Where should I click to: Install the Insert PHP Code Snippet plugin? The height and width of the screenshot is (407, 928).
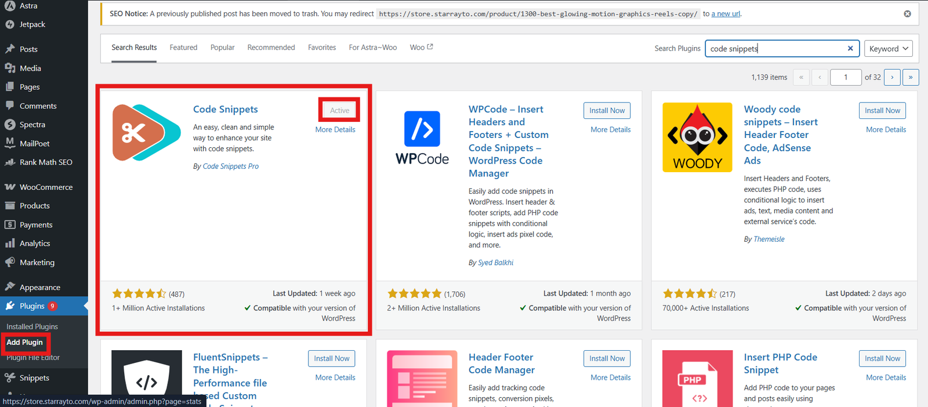point(882,359)
